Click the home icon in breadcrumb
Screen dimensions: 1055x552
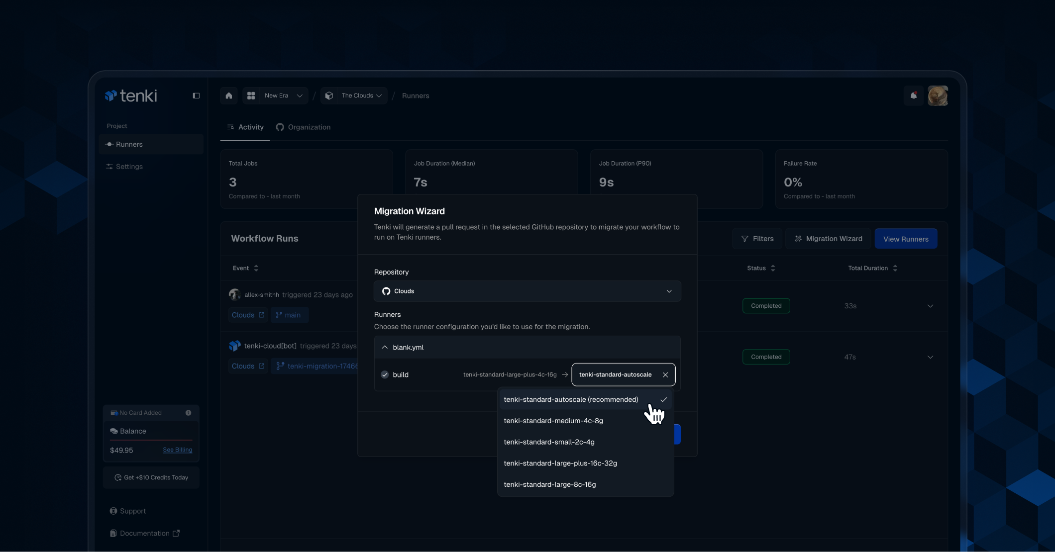229,95
